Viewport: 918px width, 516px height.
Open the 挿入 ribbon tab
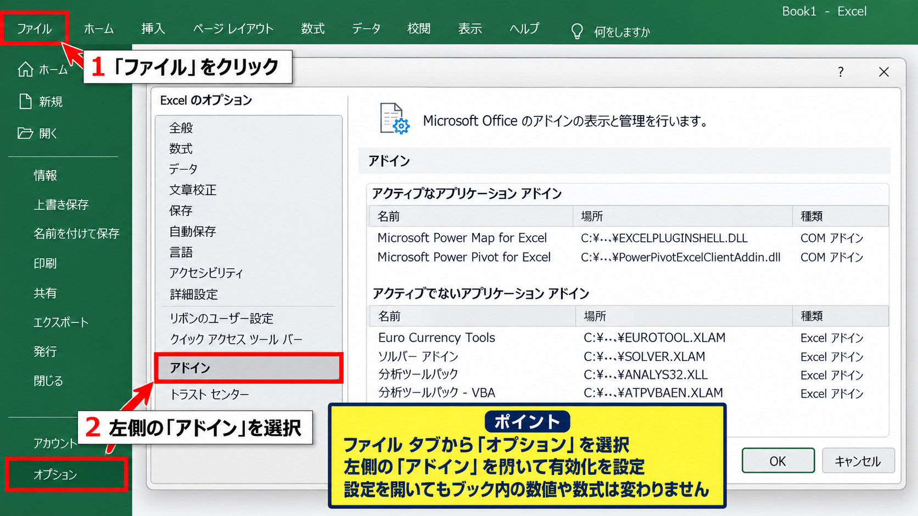pyautogui.click(x=153, y=29)
